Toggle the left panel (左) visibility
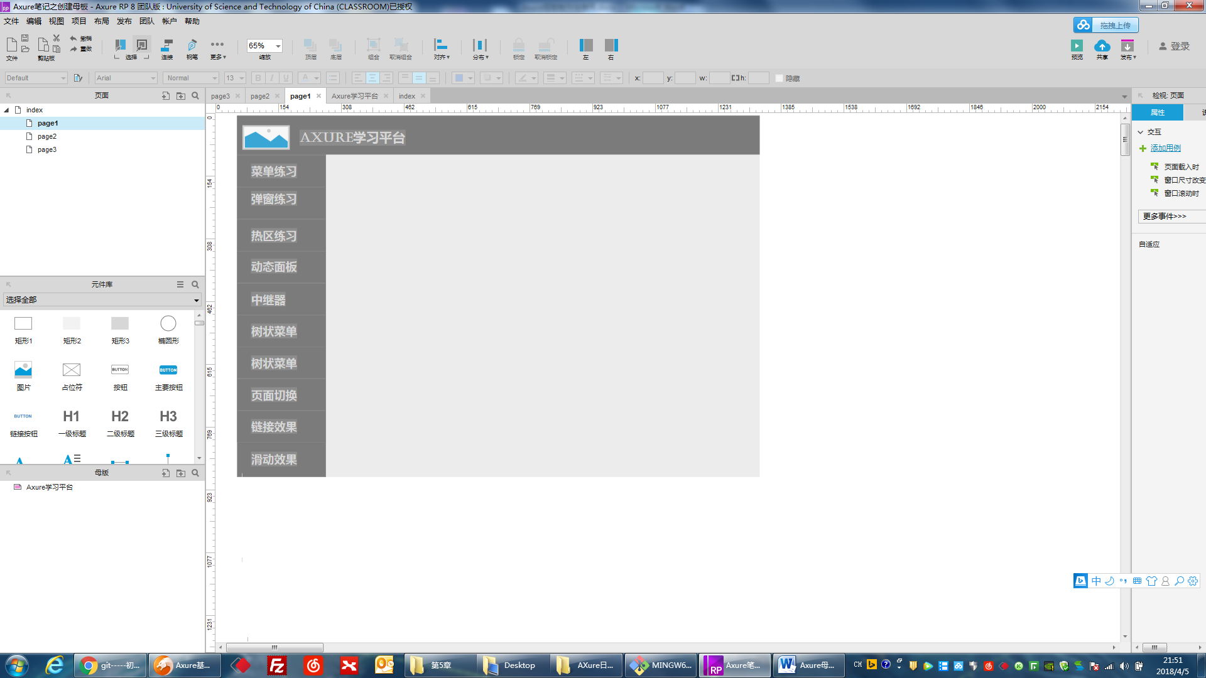1206x678 pixels. (585, 45)
